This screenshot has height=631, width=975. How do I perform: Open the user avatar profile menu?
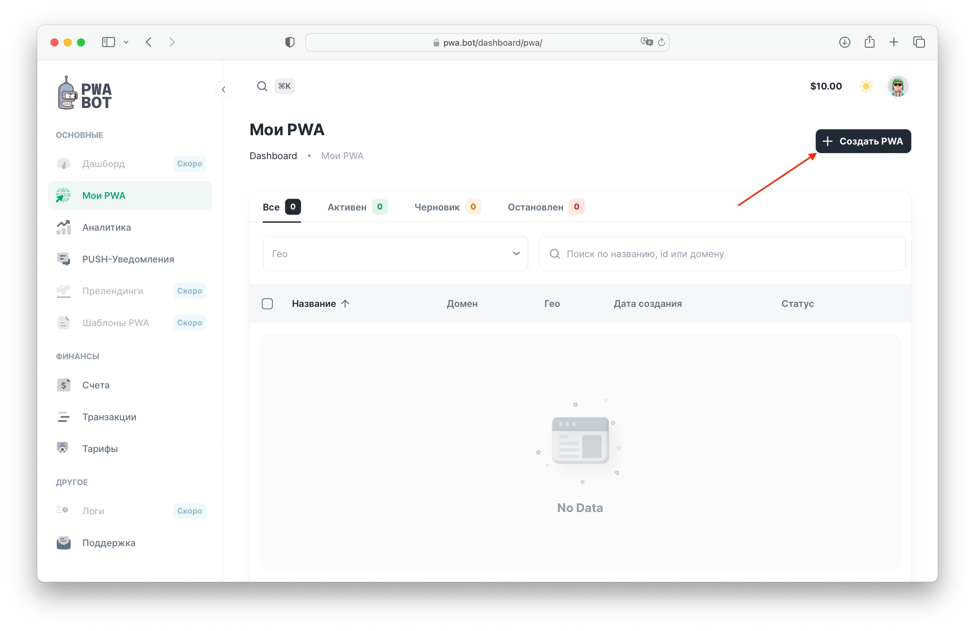tap(898, 86)
